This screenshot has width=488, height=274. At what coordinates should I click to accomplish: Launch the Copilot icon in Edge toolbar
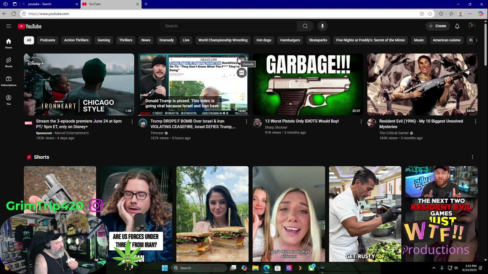[x=480, y=14]
